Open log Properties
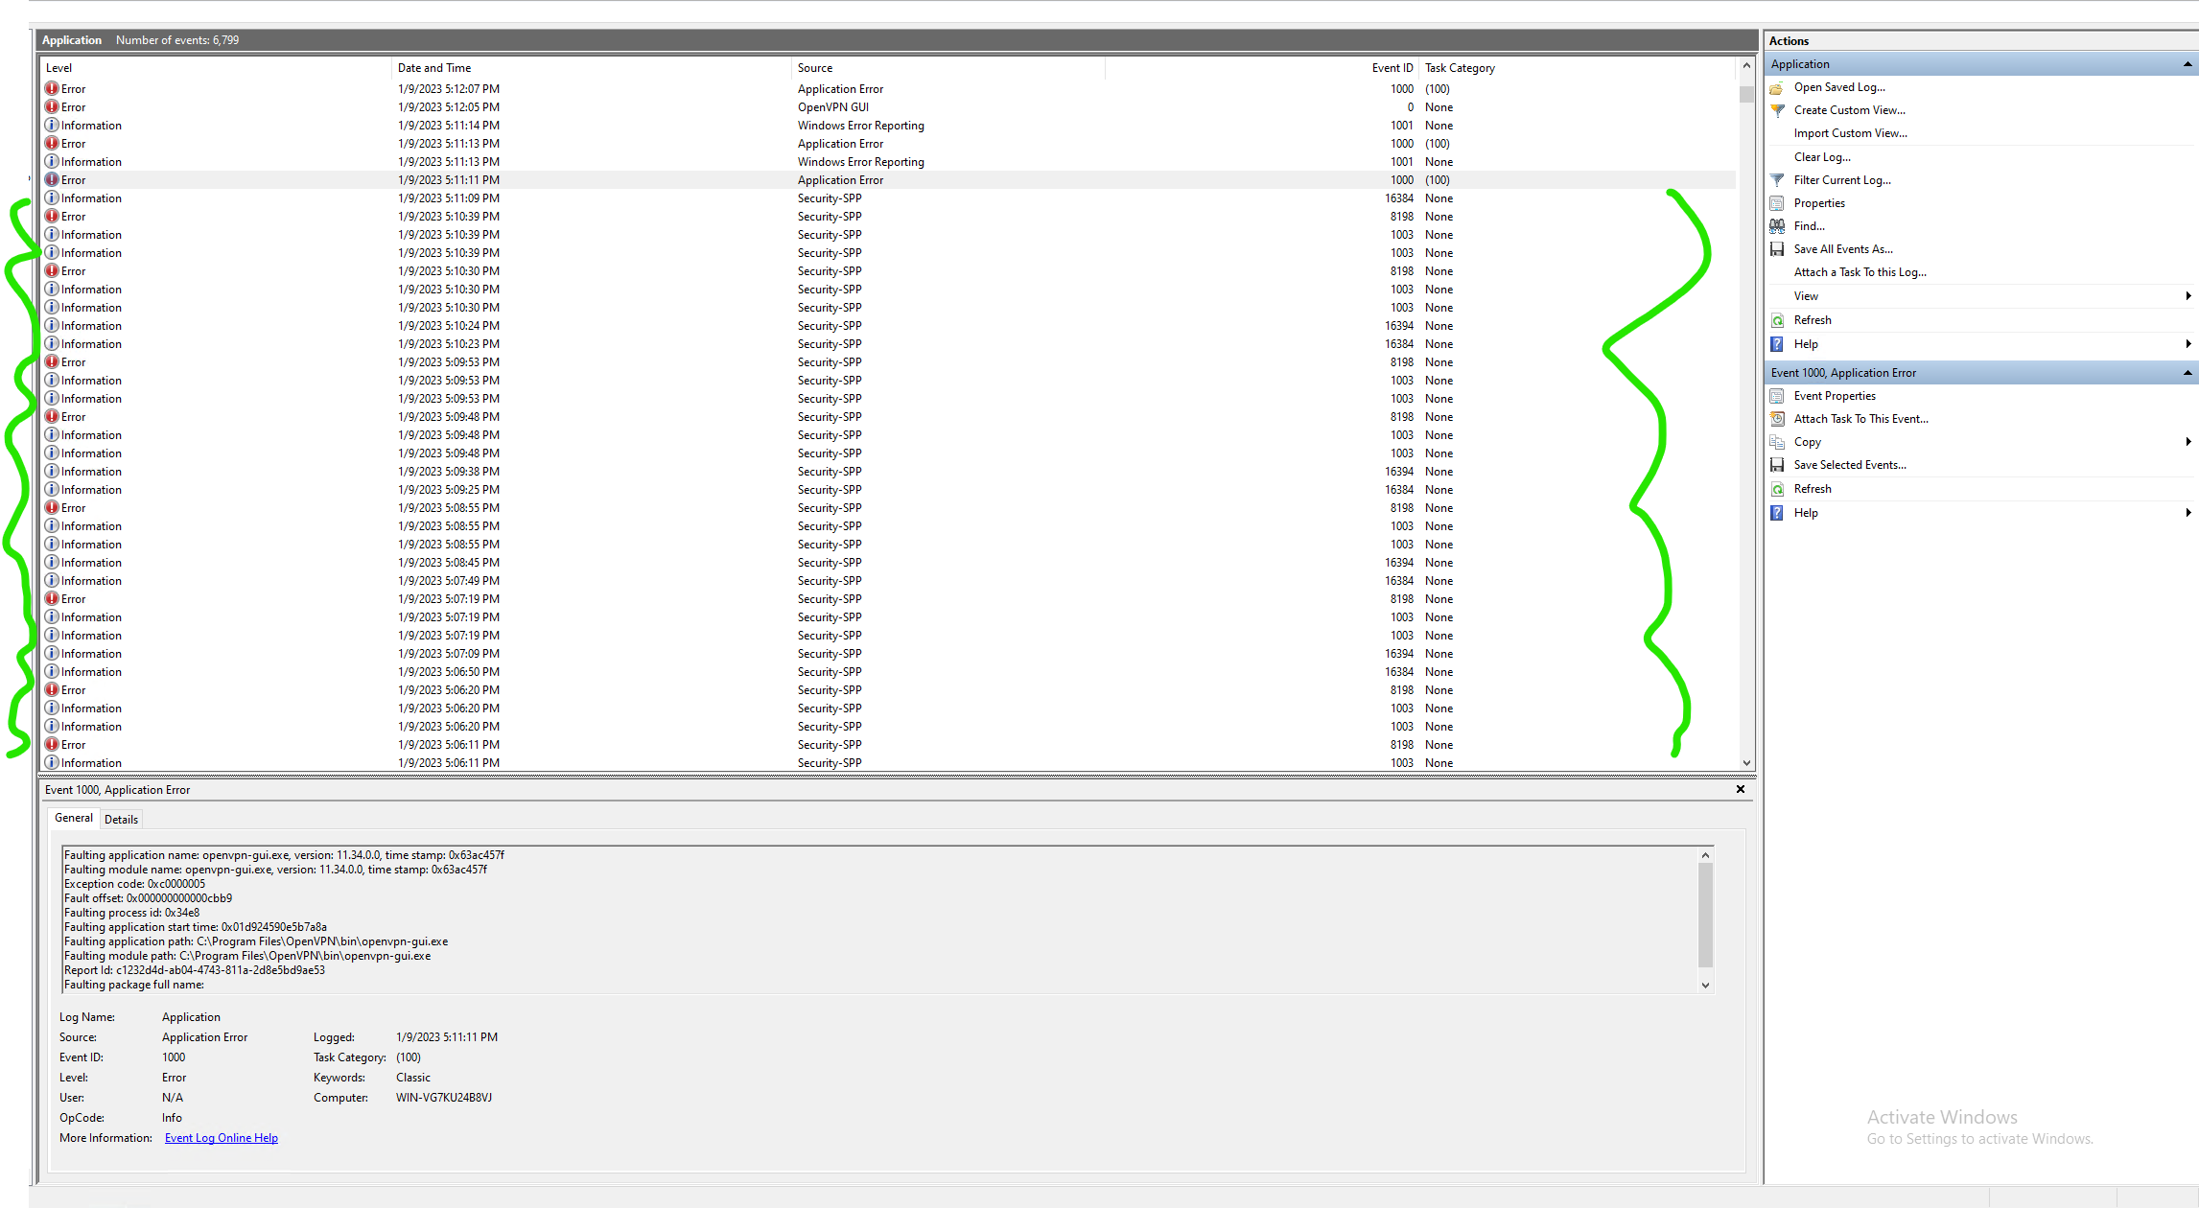This screenshot has height=1208, width=2199. (x=1818, y=202)
